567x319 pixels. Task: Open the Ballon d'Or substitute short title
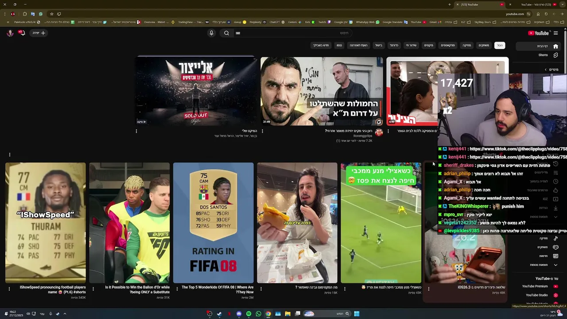click(137, 289)
